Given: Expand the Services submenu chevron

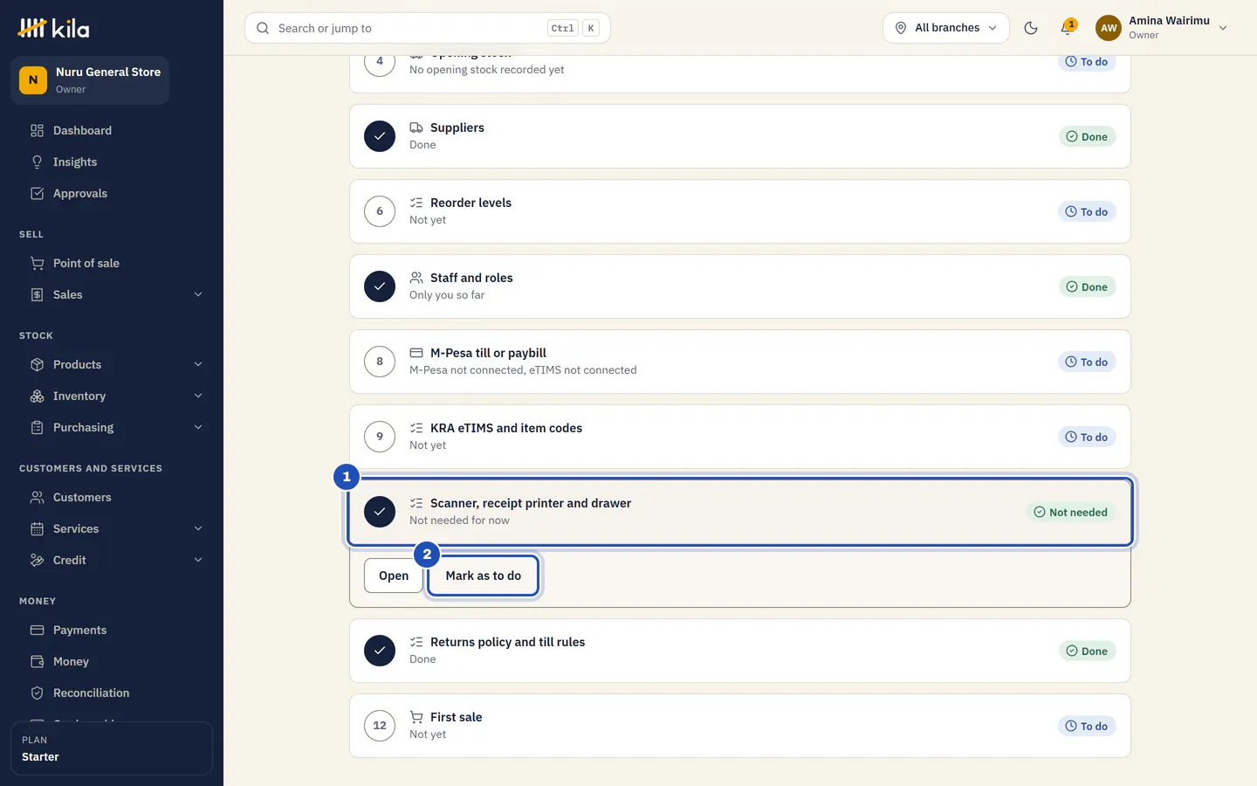Looking at the screenshot, I should pos(198,529).
